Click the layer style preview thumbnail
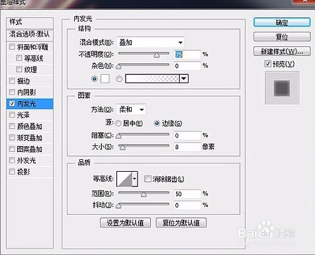This screenshot has height=255, width=315. point(282,88)
